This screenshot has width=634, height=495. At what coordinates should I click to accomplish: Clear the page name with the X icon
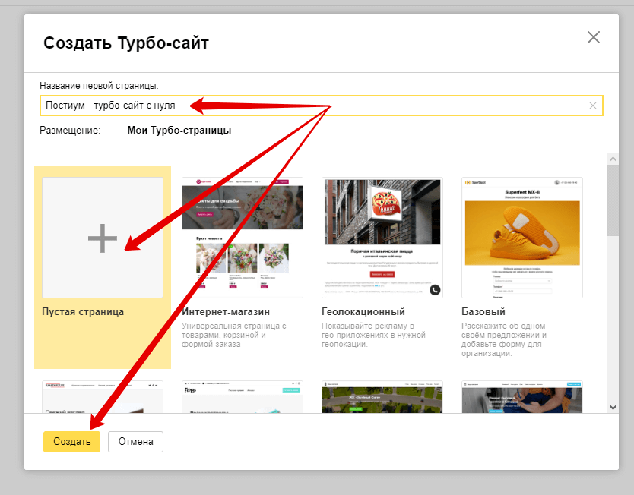point(593,106)
